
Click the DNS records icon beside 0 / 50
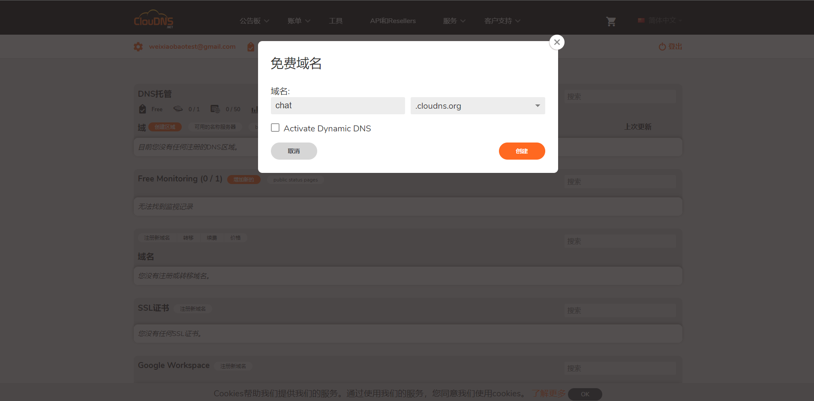pyautogui.click(x=215, y=109)
